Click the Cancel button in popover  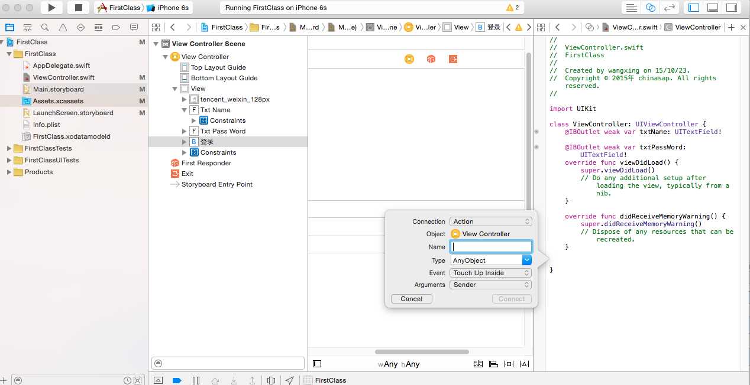(412, 299)
